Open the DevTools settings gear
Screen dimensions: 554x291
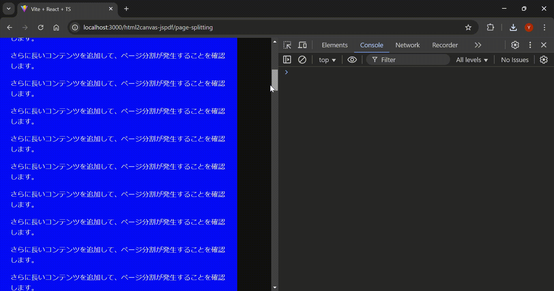(x=515, y=45)
